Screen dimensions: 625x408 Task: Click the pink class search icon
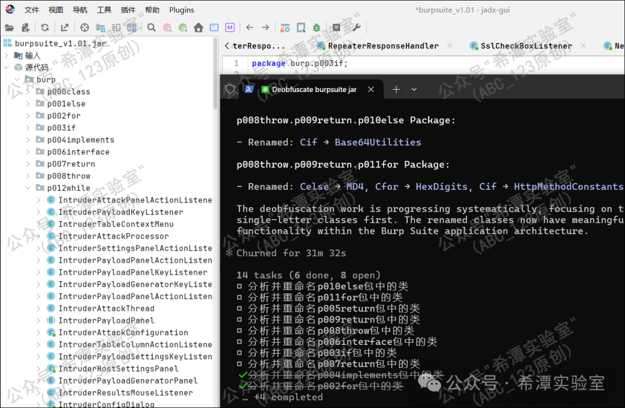167,28
